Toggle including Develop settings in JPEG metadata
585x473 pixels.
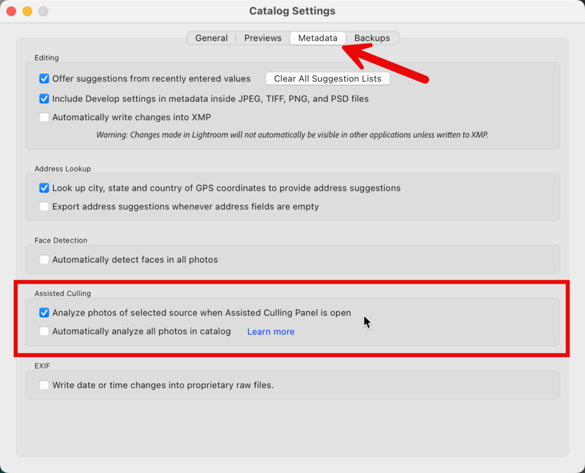pyautogui.click(x=44, y=98)
